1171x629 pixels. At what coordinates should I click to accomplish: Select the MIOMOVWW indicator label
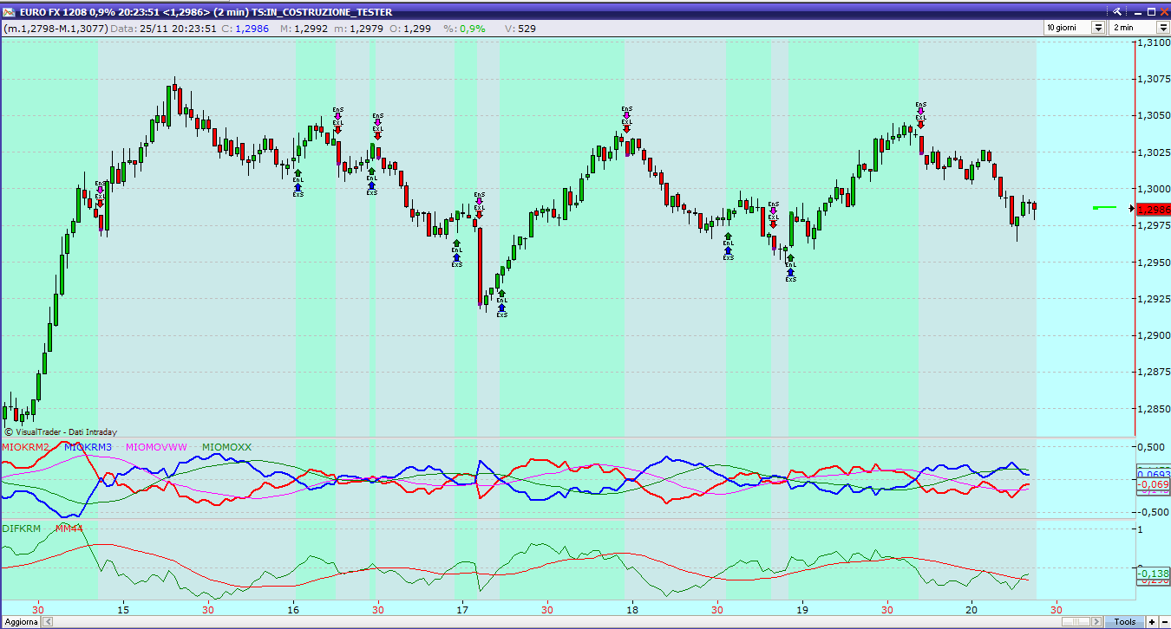(157, 447)
